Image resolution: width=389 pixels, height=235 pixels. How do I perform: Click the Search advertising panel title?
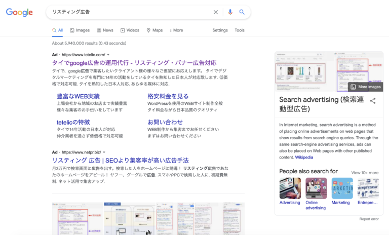click(x=322, y=104)
